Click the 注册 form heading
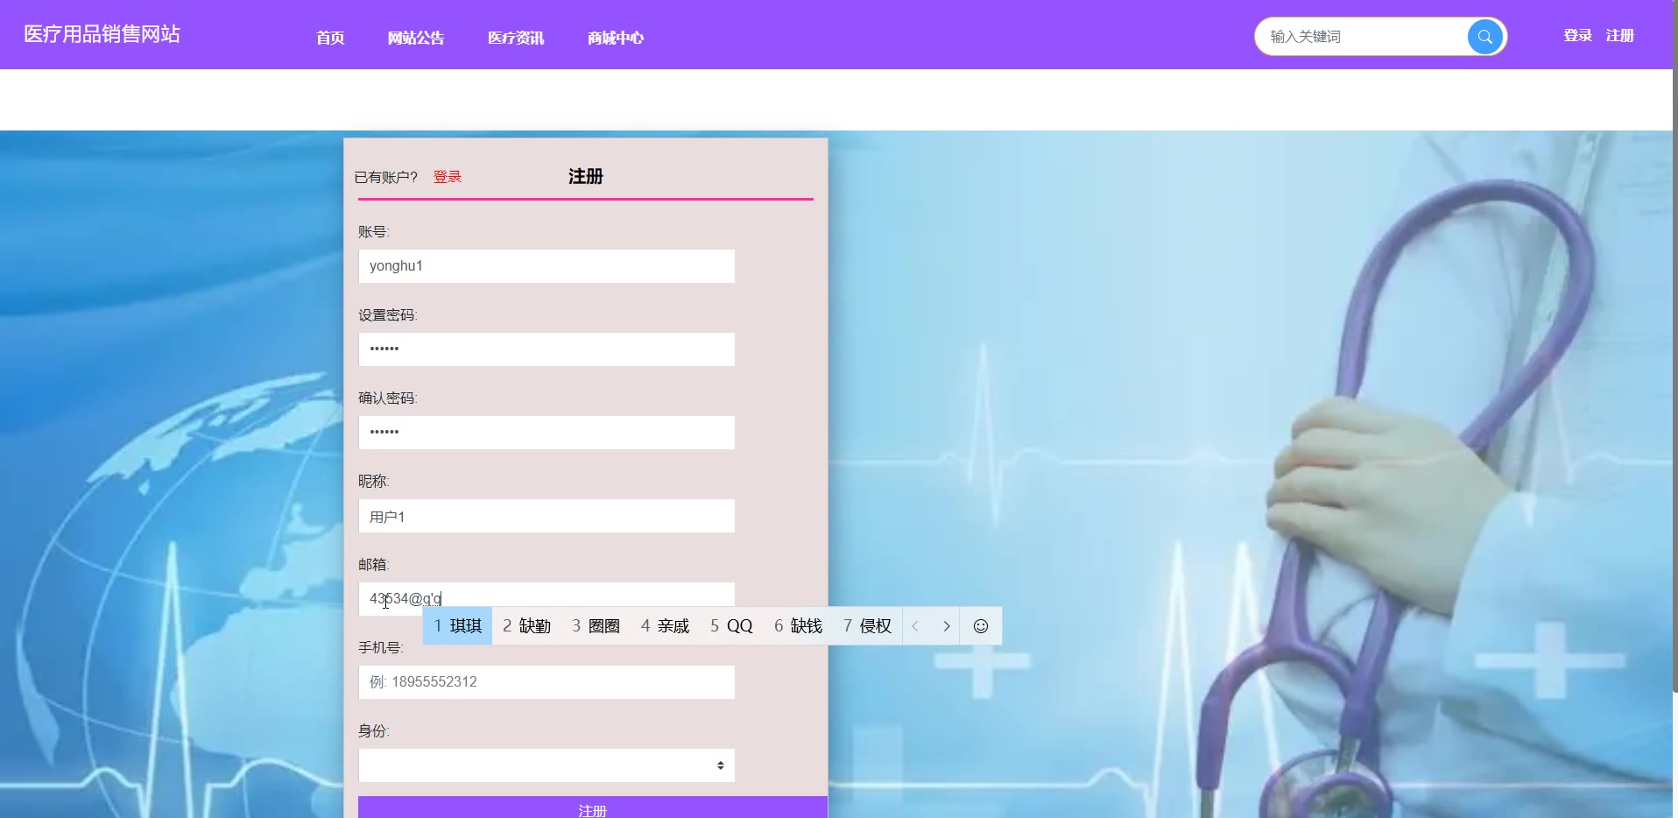The image size is (1678, 818). coord(585,176)
